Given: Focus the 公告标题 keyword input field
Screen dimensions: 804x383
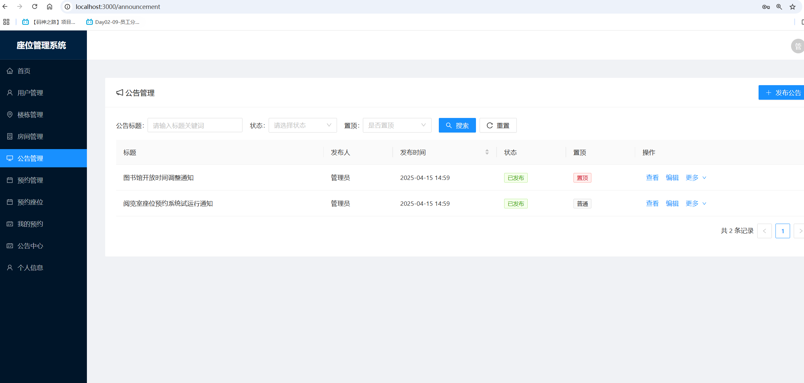Looking at the screenshot, I should tap(195, 125).
